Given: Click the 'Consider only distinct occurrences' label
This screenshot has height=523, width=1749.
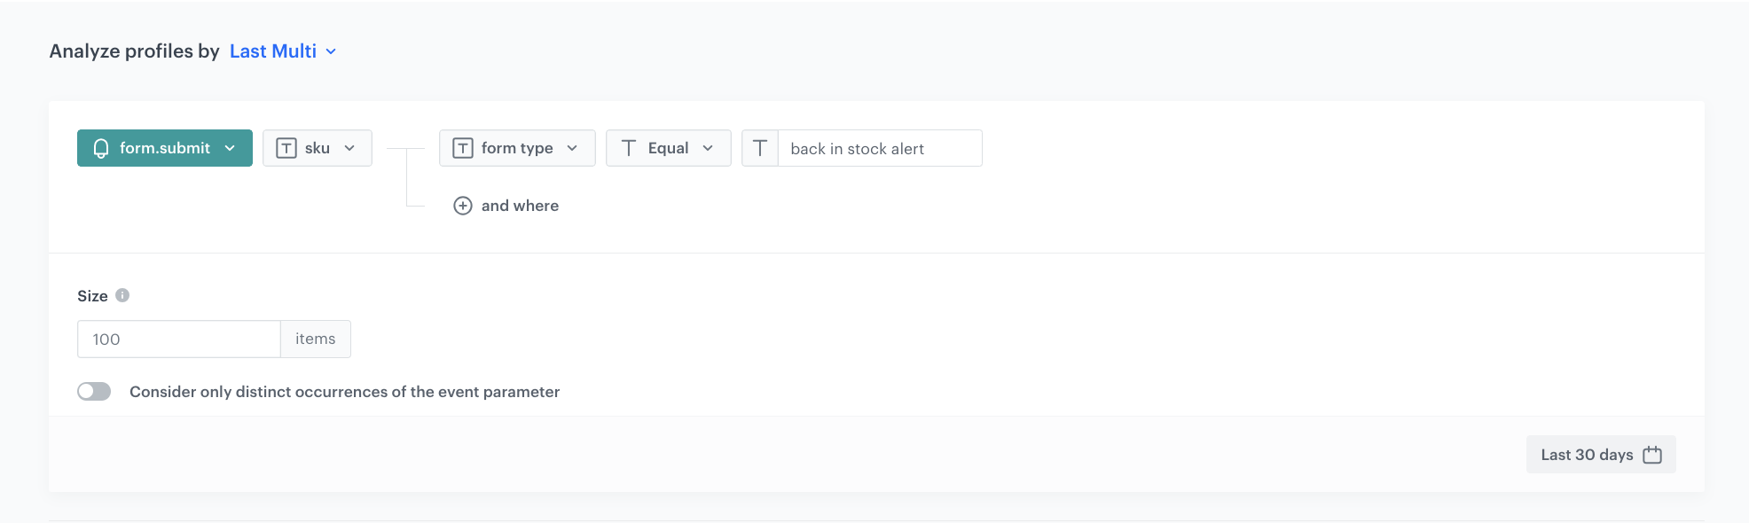Looking at the screenshot, I should tap(344, 392).
